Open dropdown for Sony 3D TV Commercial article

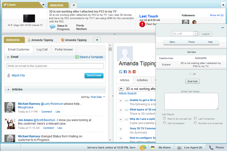[121, 129]
